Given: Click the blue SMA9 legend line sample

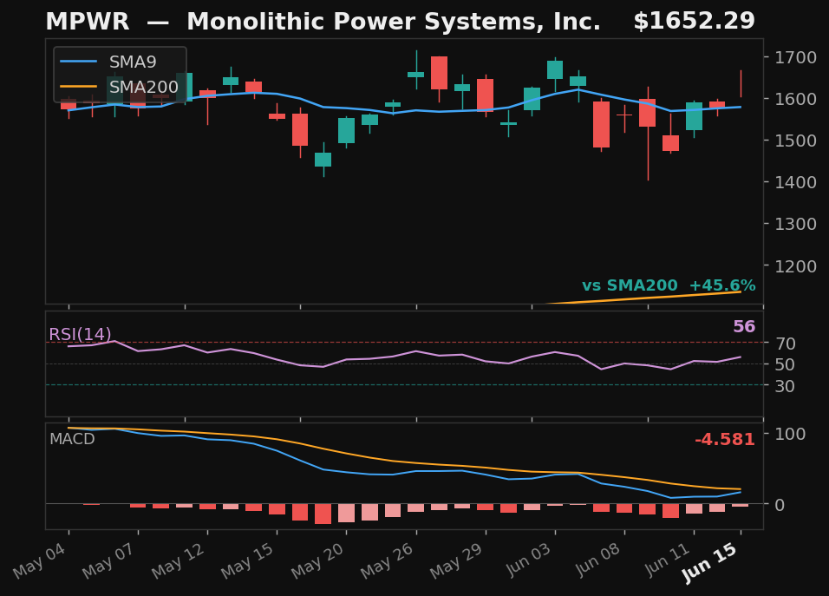Looking at the screenshot, I should click(78, 62).
